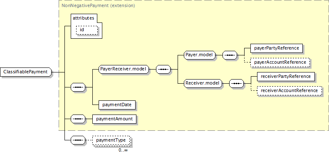
Task: Select the paymentAmount element box
Action: (114, 119)
